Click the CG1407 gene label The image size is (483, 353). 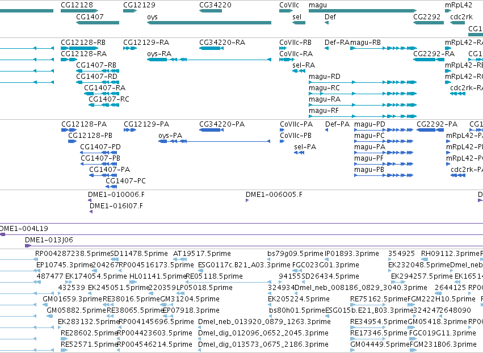90,16
